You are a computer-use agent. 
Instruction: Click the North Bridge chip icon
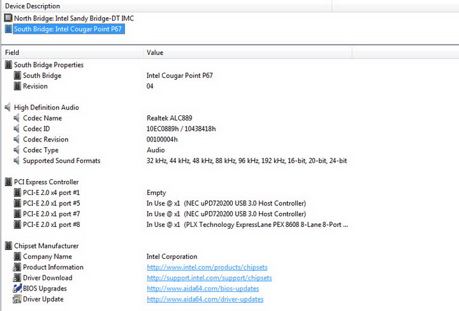click(8, 18)
